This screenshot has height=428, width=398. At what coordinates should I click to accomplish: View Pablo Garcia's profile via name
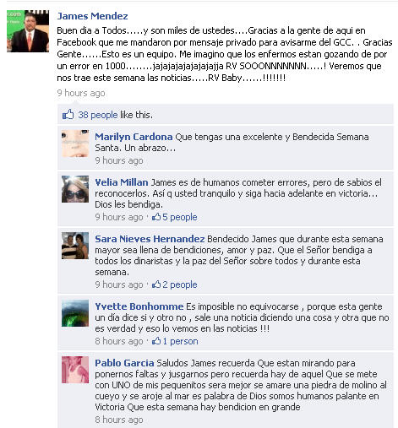(x=124, y=363)
